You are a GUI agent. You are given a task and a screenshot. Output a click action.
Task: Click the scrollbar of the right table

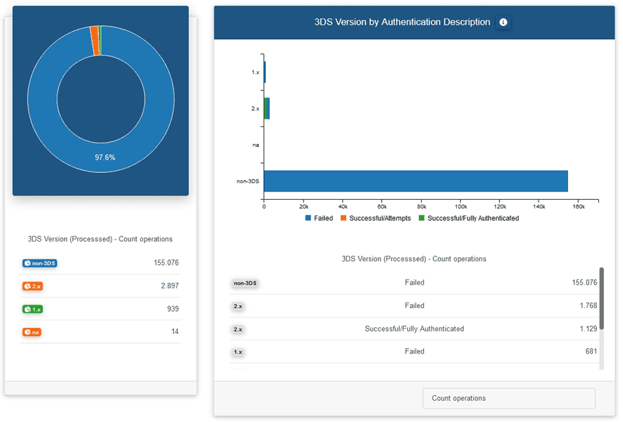click(x=602, y=298)
